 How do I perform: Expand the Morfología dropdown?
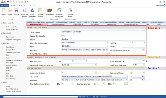(127, 80)
